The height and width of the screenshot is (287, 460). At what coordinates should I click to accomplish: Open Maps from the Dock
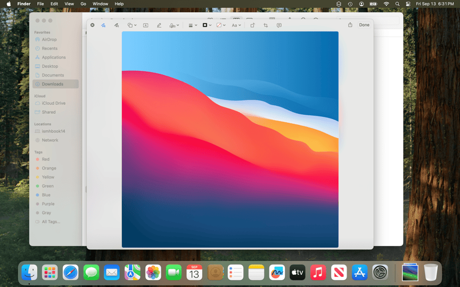pos(133,272)
